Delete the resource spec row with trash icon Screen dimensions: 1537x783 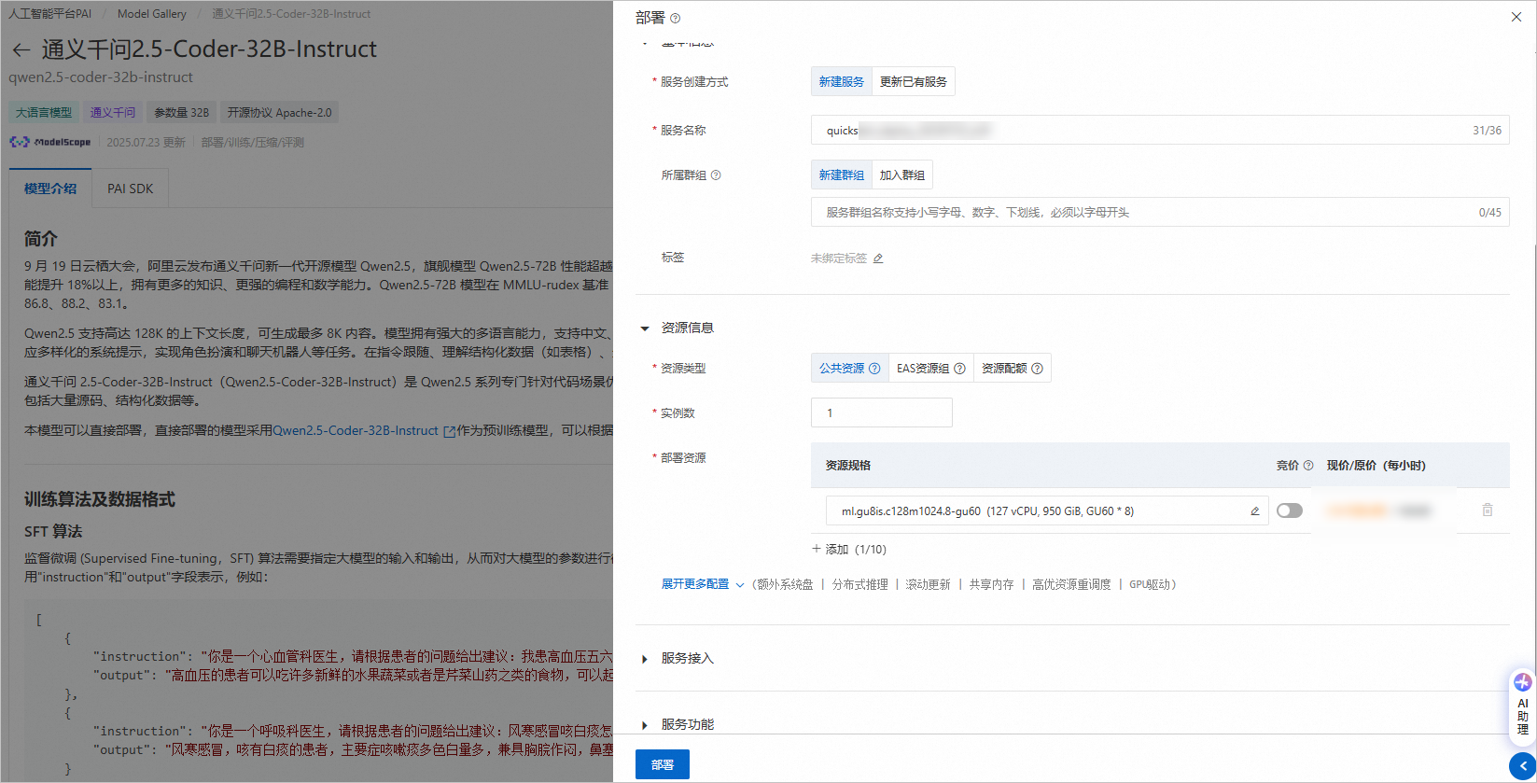click(x=1488, y=510)
